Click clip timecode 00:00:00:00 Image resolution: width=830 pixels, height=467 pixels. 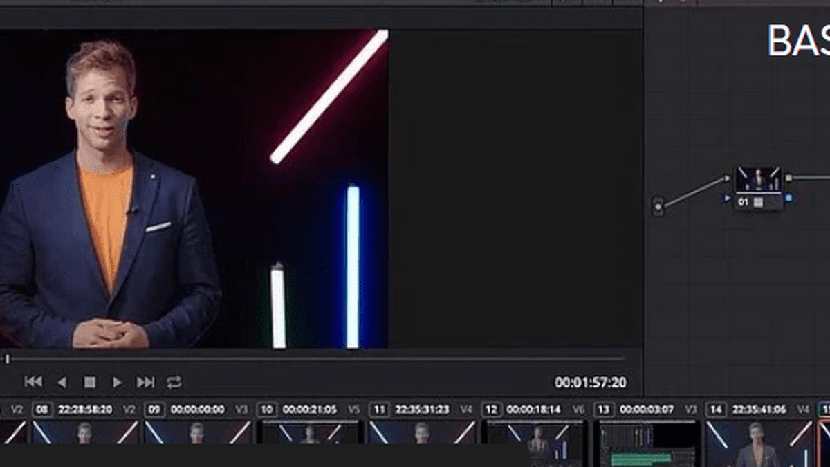point(198,410)
